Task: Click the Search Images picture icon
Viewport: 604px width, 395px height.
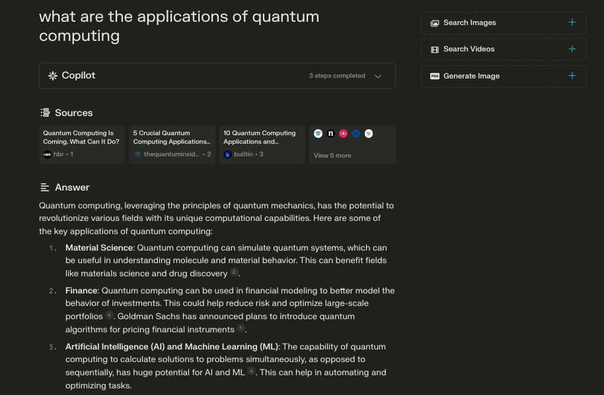Action: [x=435, y=23]
